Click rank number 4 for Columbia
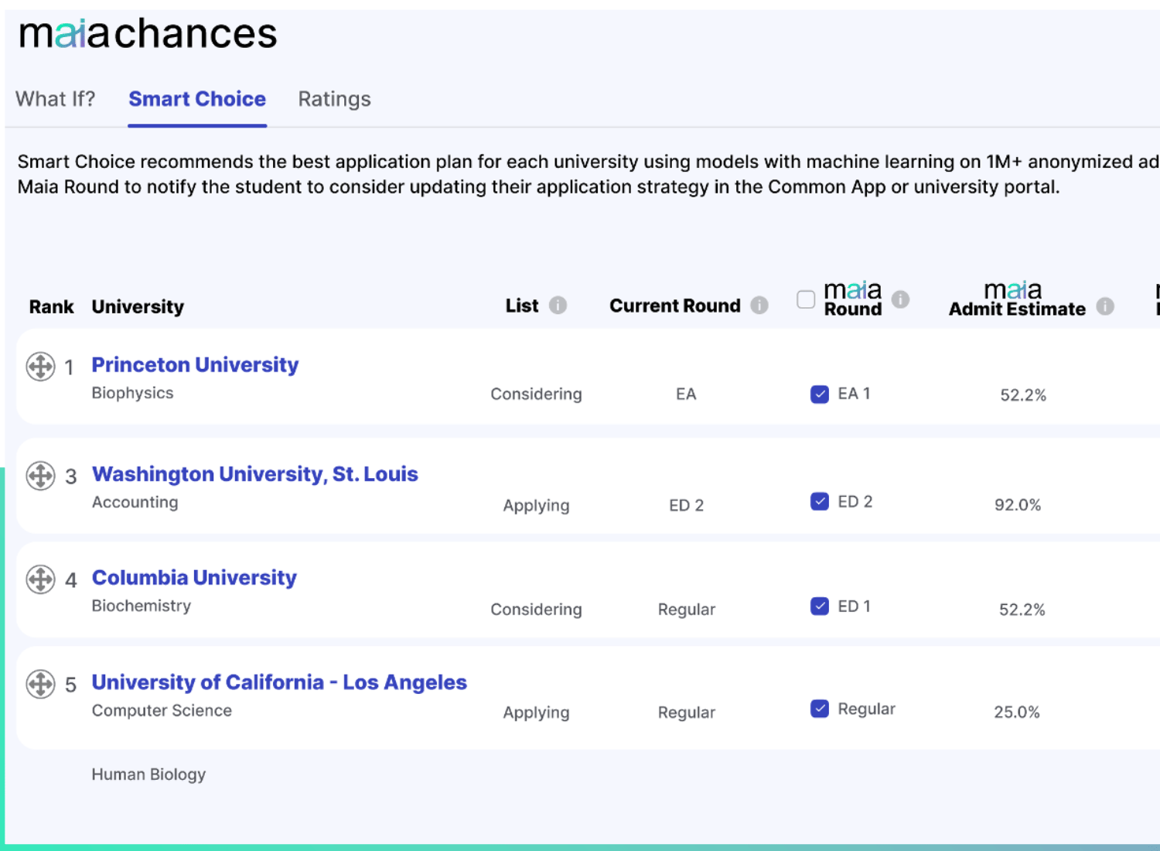 (x=70, y=580)
